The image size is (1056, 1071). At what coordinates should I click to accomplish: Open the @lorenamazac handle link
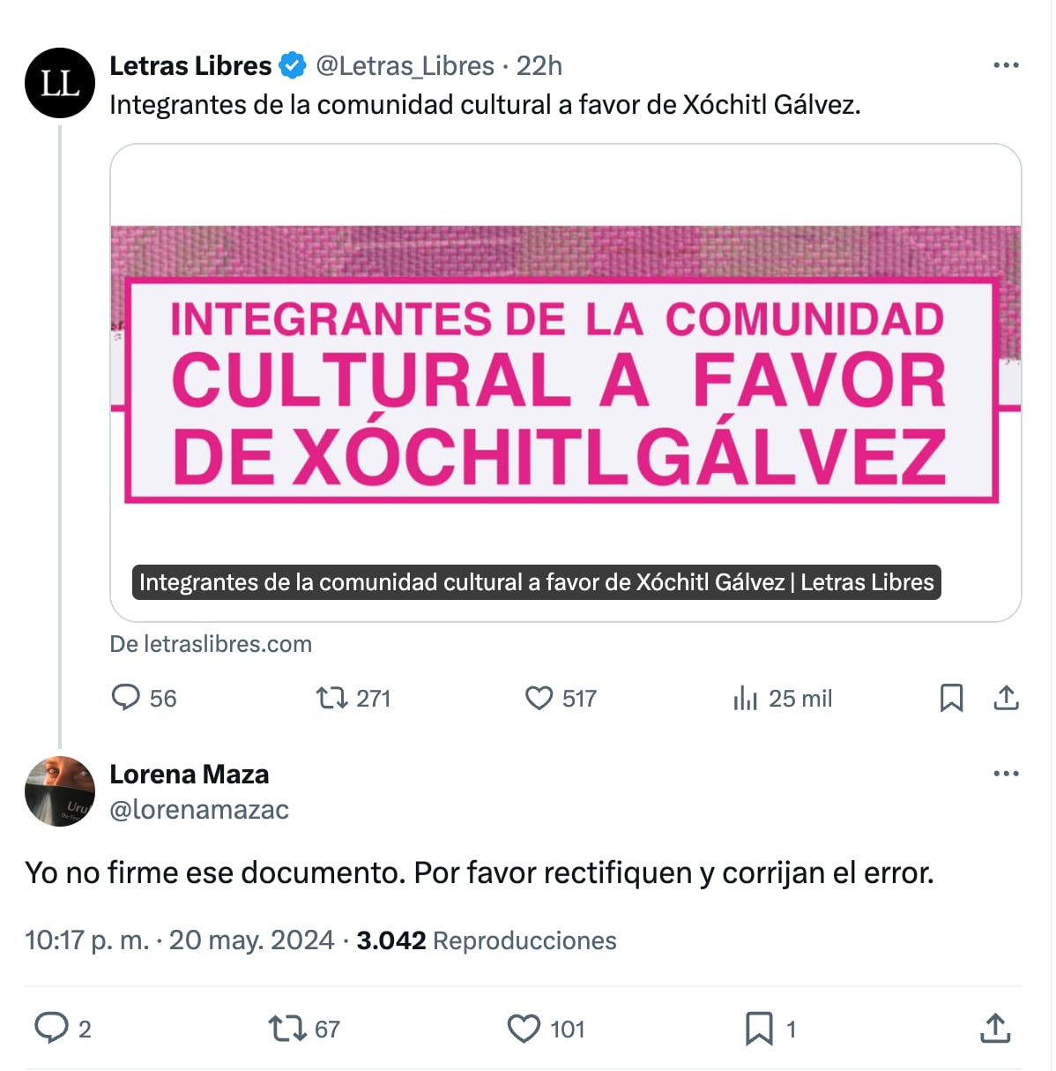(199, 810)
